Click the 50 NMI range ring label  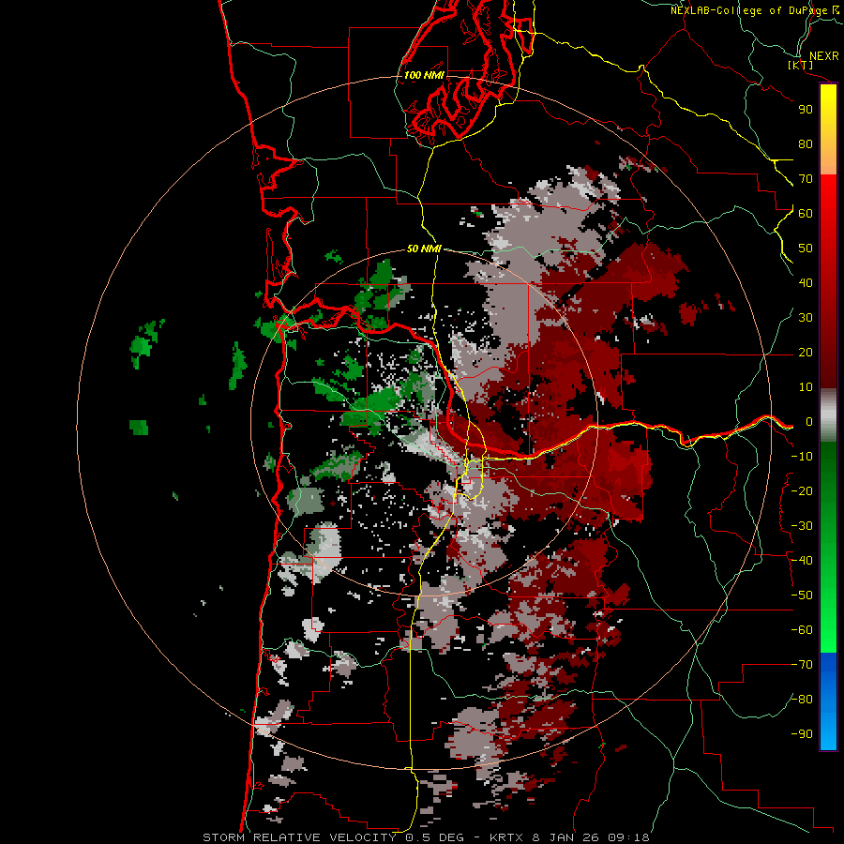[424, 249]
